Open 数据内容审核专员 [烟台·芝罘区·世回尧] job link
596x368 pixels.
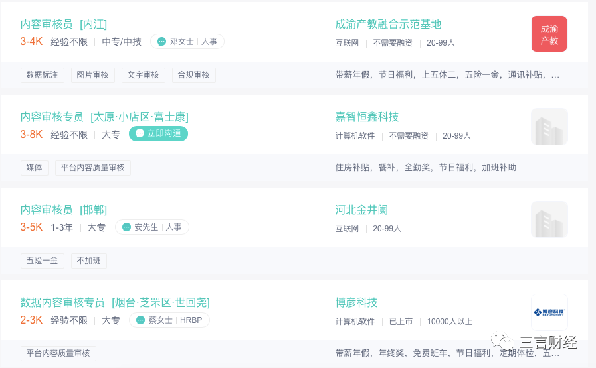(x=115, y=303)
